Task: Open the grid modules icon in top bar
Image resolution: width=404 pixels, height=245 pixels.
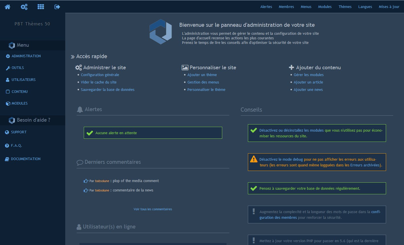Action: click(41, 7)
